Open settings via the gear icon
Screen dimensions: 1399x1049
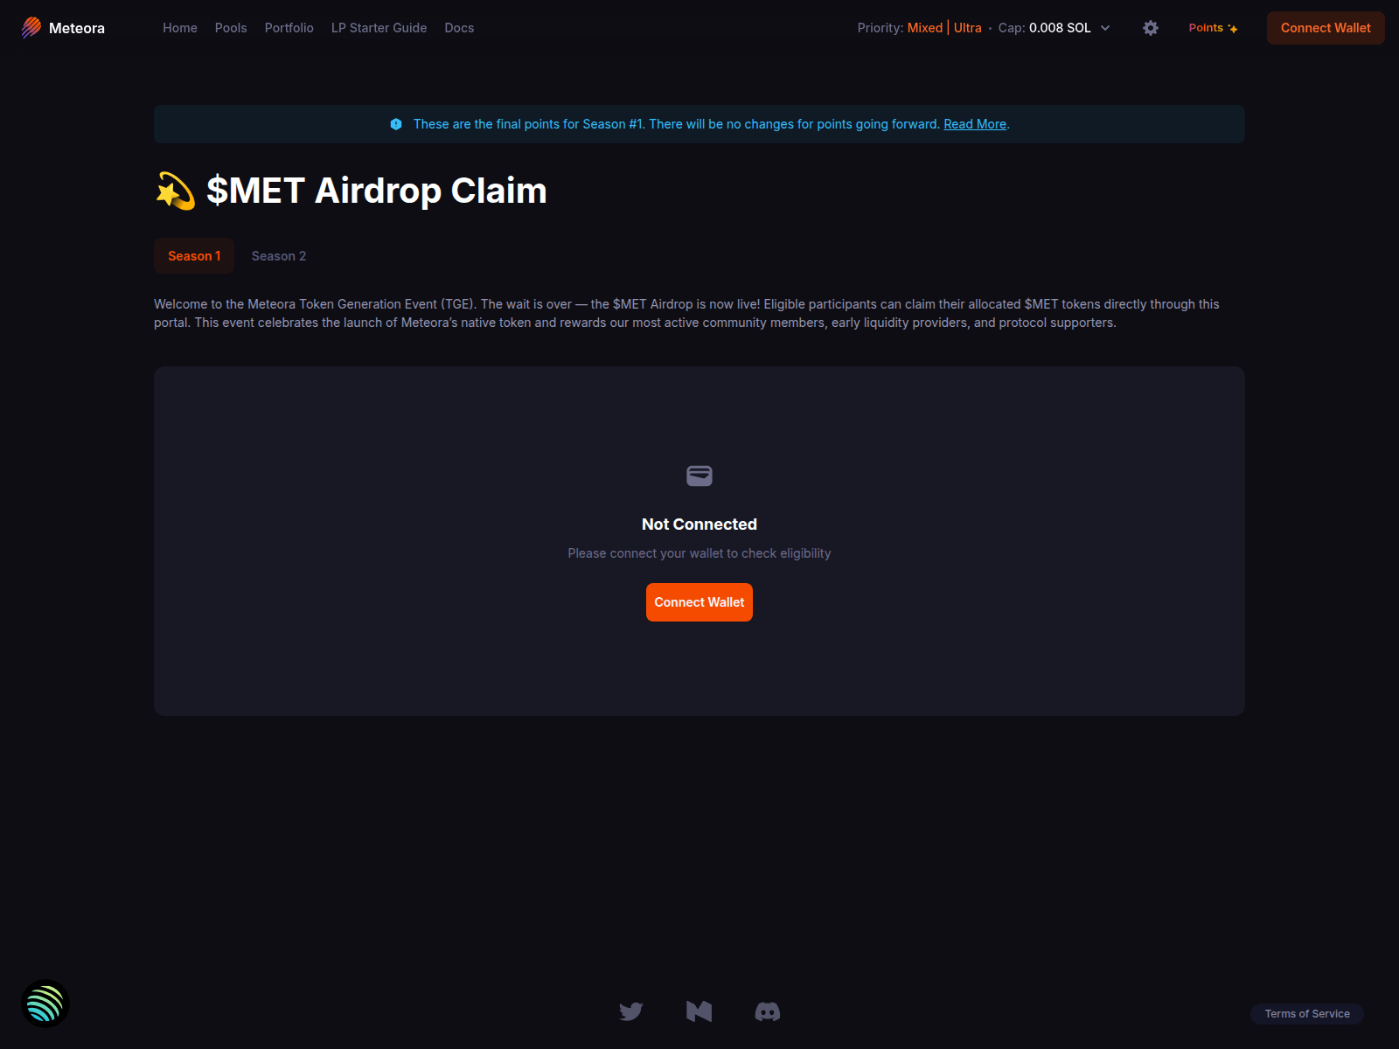[1150, 28]
